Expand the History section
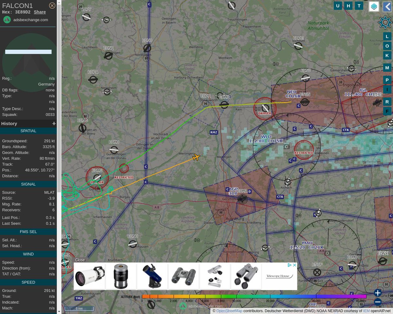Viewport: 393px width, 314px height. [54, 123]
